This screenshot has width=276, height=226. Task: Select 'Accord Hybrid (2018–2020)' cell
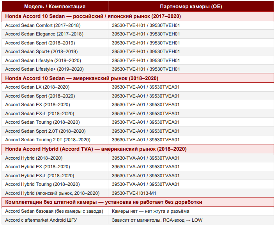click(x=55, y=158)
